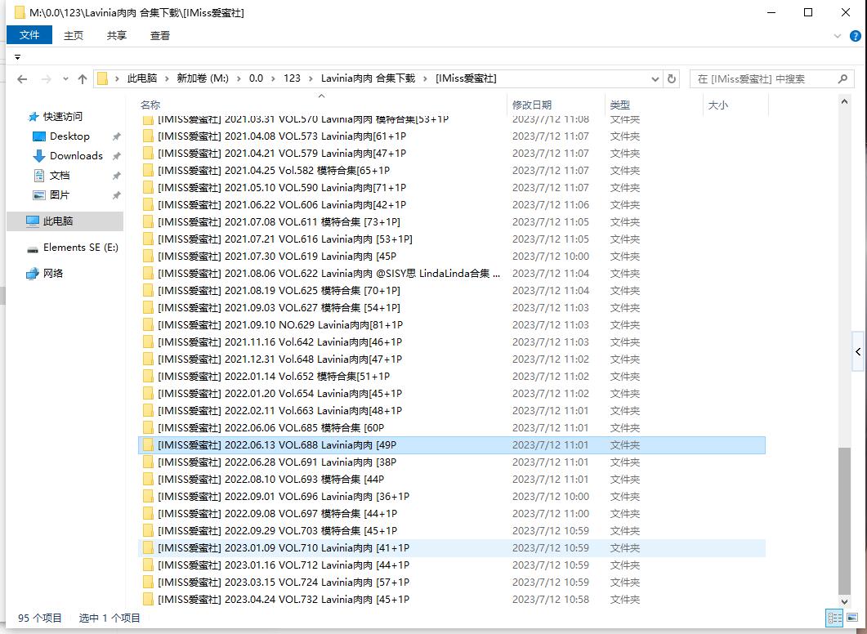Select Desktop in quick access
Screen dimensions: 867x634
coord(69,136)
